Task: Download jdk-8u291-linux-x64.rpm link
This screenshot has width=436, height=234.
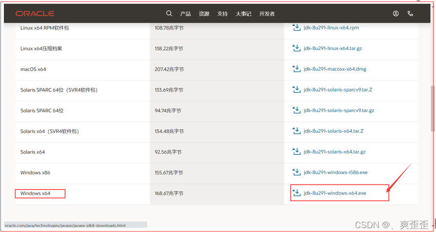Action: tap(331, 28)
